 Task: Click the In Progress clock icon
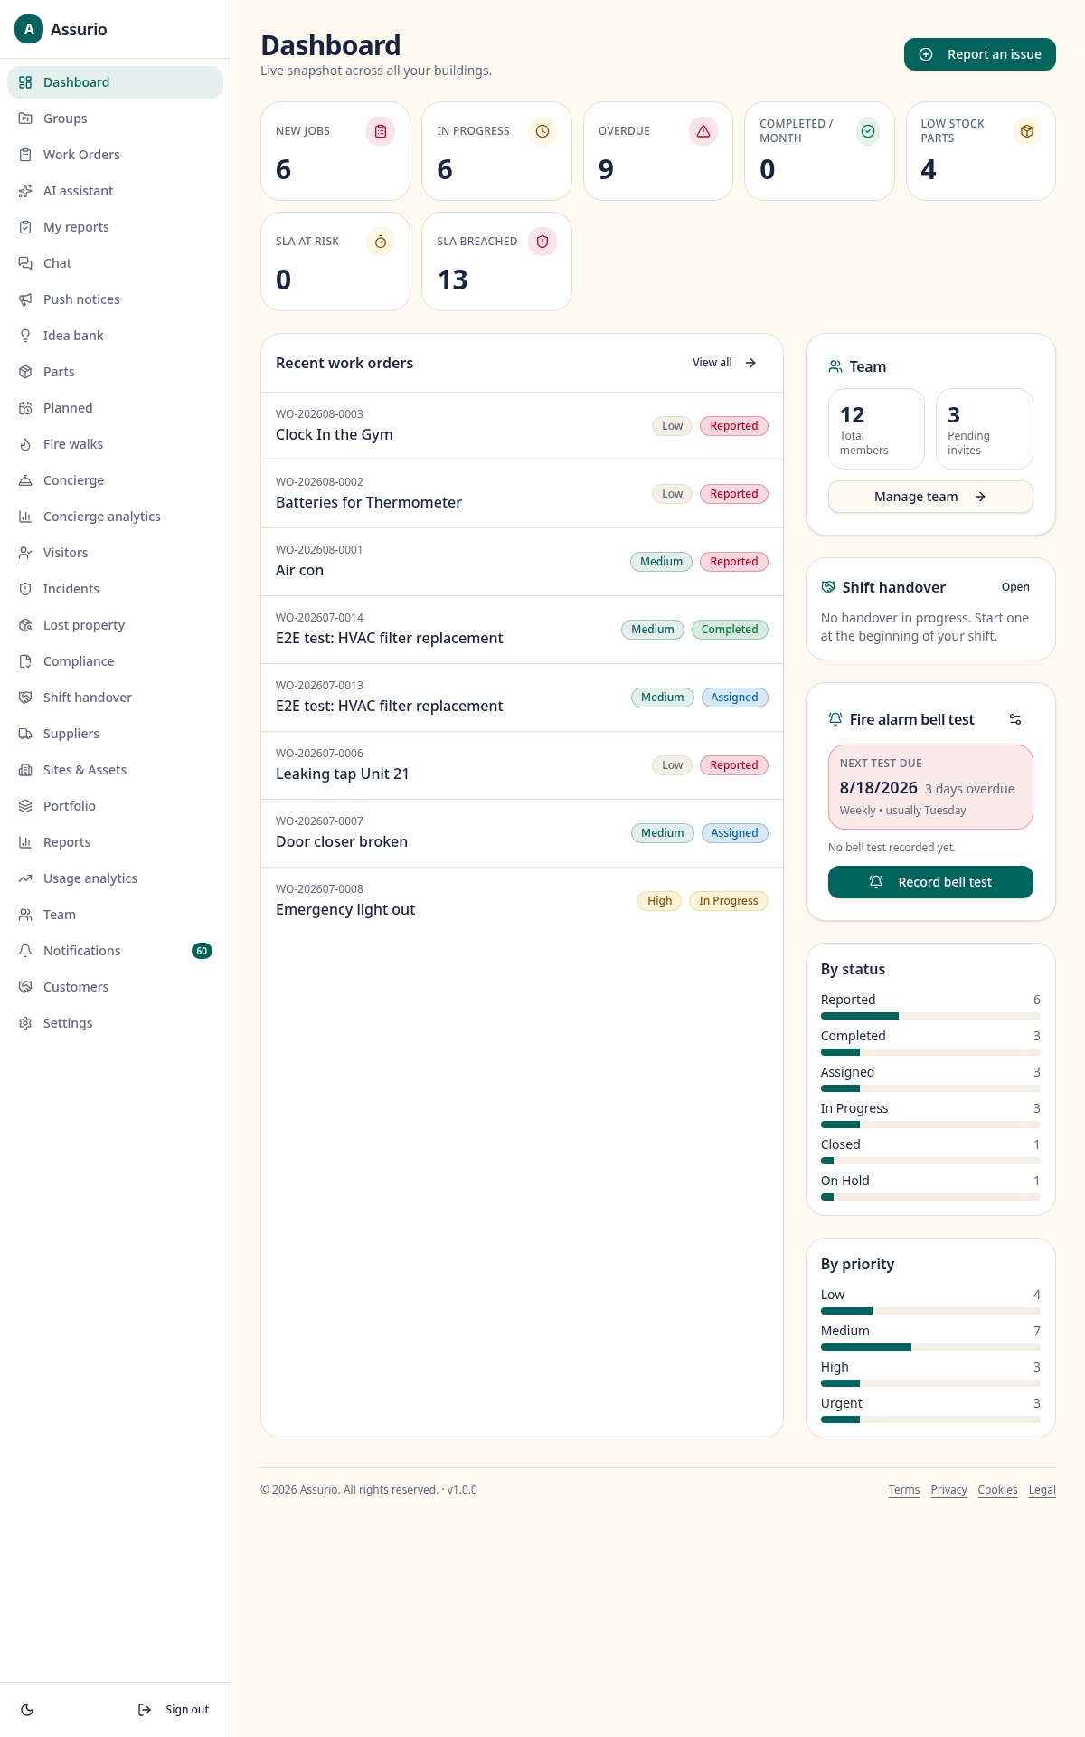[542, 131]
